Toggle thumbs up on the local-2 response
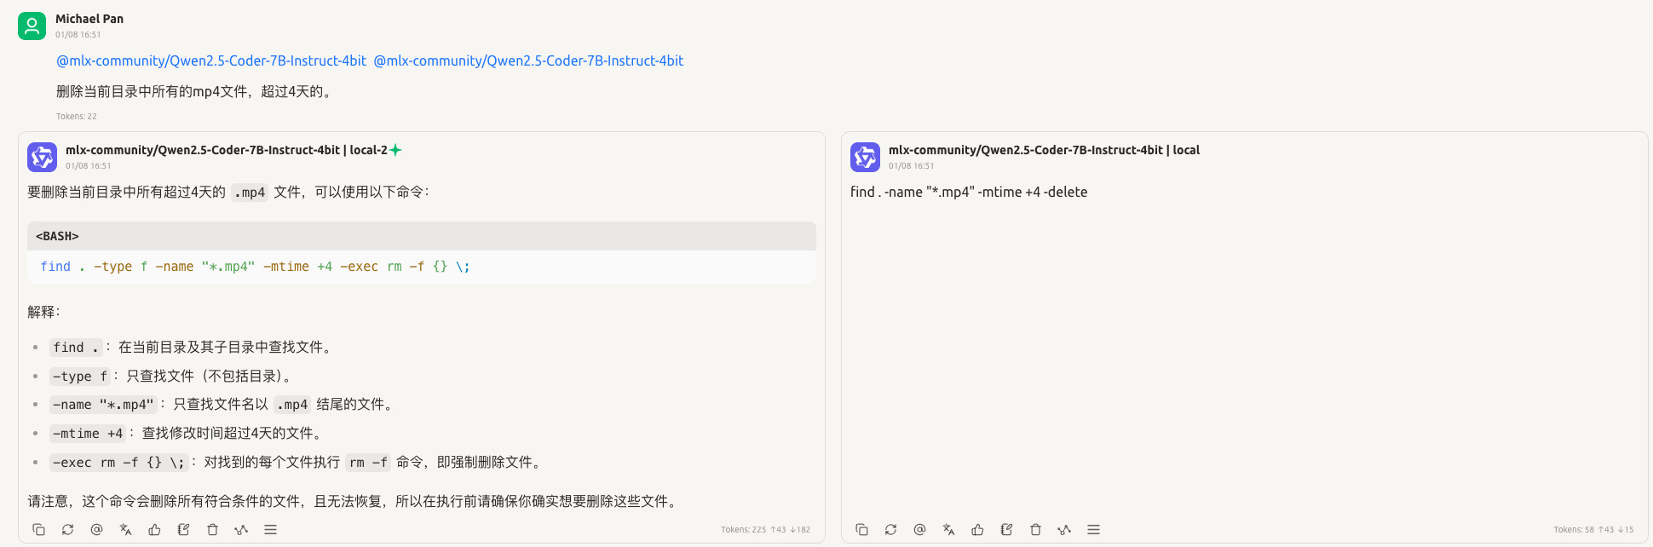This screenshot has height=547, width=1653. click(x=154, y=529)
